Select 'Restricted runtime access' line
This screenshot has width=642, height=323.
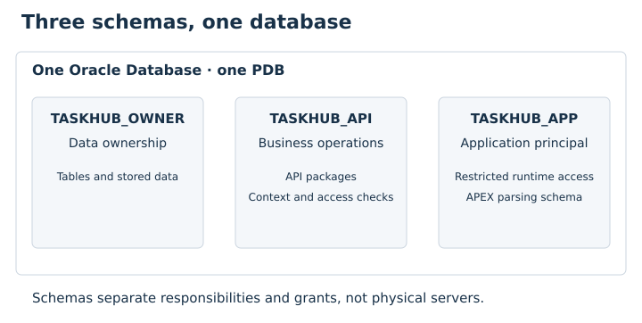[524, 177]
